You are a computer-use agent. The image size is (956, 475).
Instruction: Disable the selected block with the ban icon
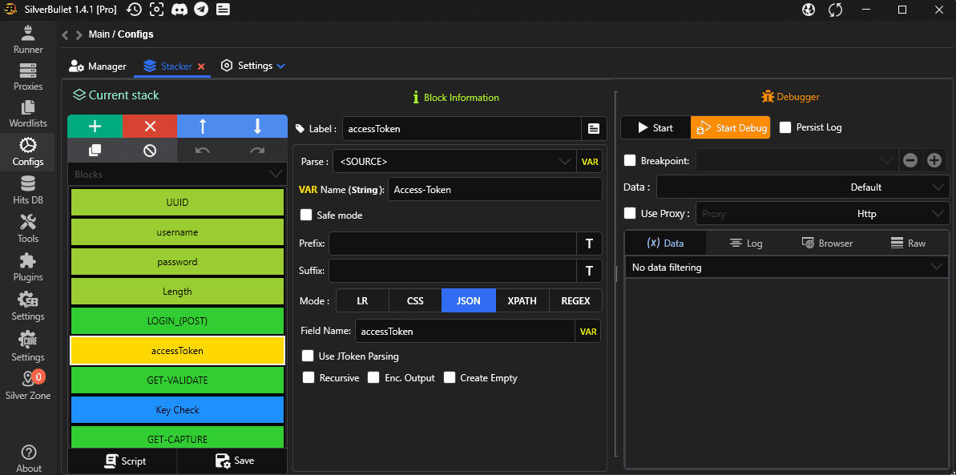pos(149,150)
